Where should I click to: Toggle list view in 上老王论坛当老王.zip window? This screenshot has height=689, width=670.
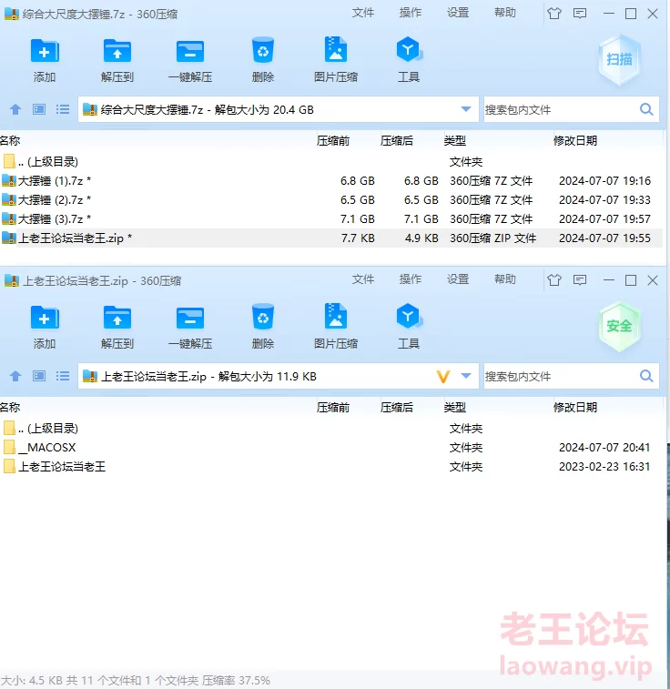point(63,376)
